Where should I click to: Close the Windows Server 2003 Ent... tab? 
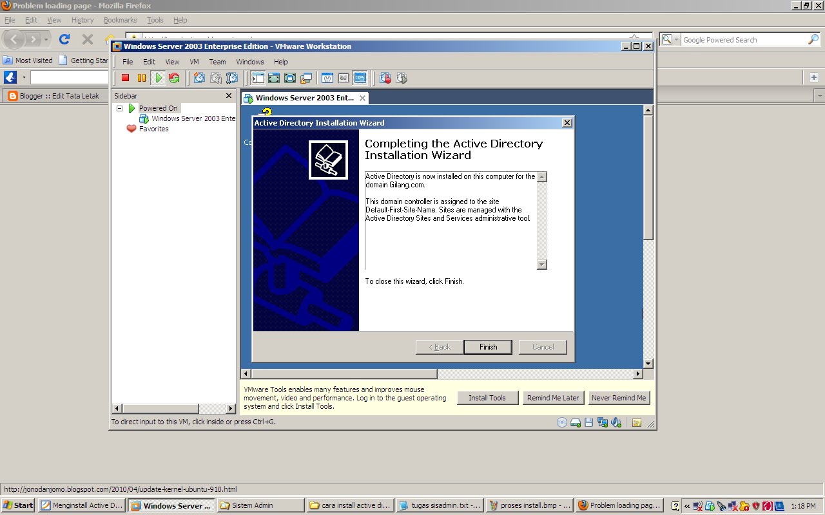(x=362, y=98)
